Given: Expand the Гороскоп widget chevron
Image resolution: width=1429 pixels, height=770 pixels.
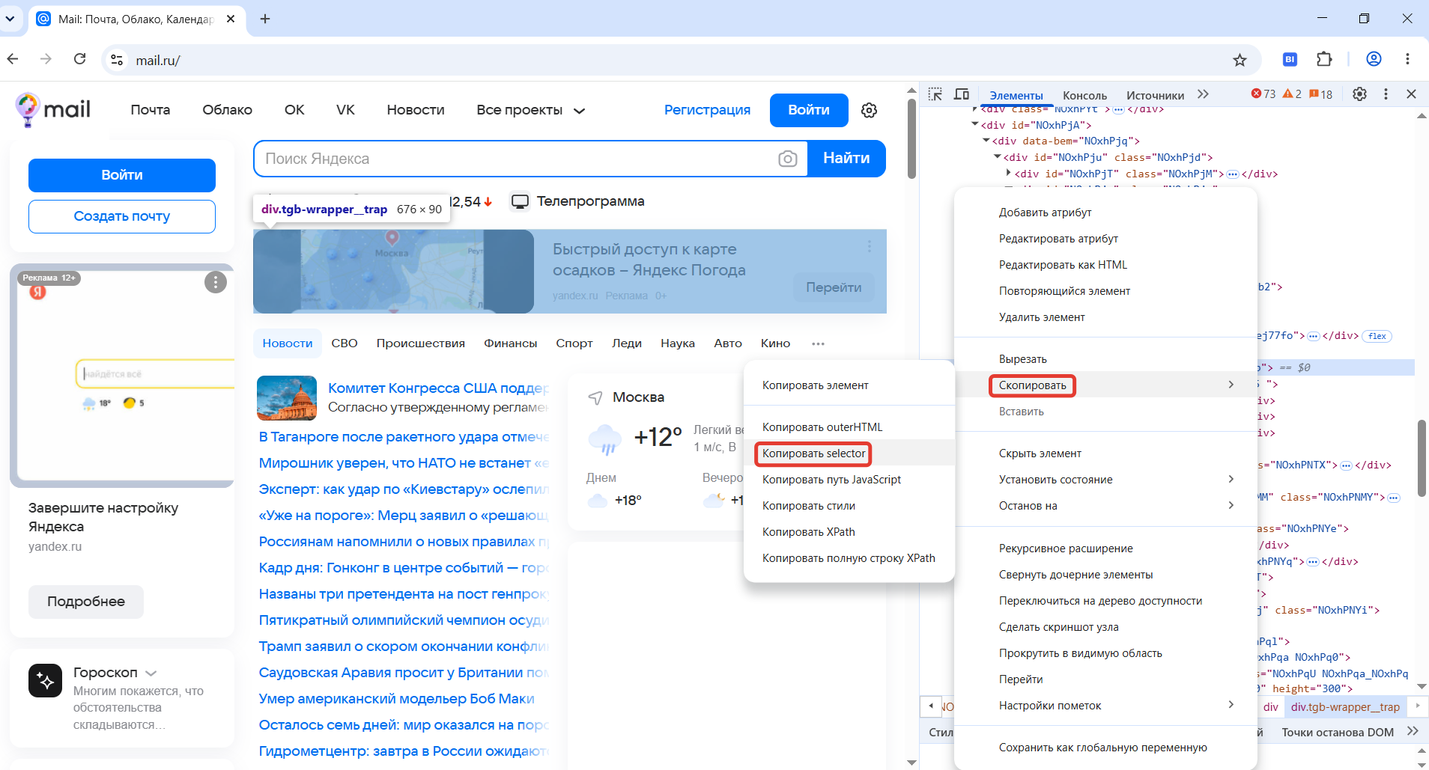Looking at the screenshot, I should 151,673.
